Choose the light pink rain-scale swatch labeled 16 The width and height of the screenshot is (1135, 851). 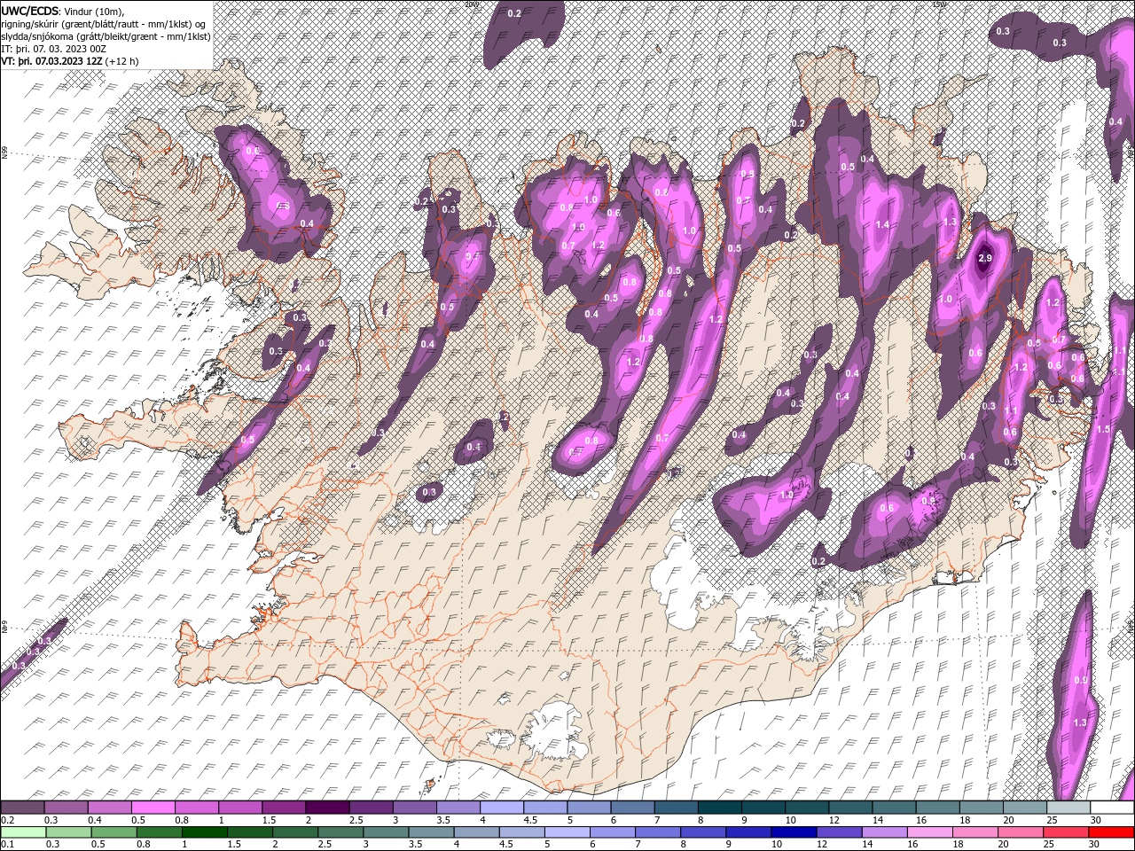pos(931,832)
